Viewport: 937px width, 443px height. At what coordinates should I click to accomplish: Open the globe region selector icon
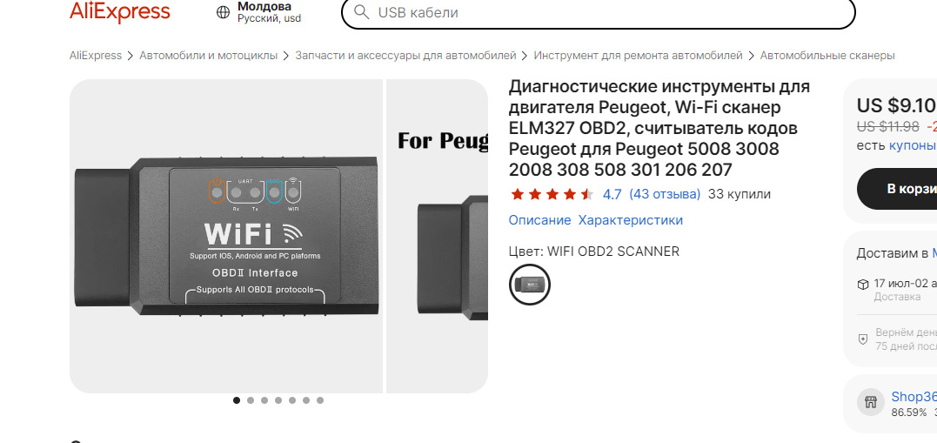click(x=223, y=12)
